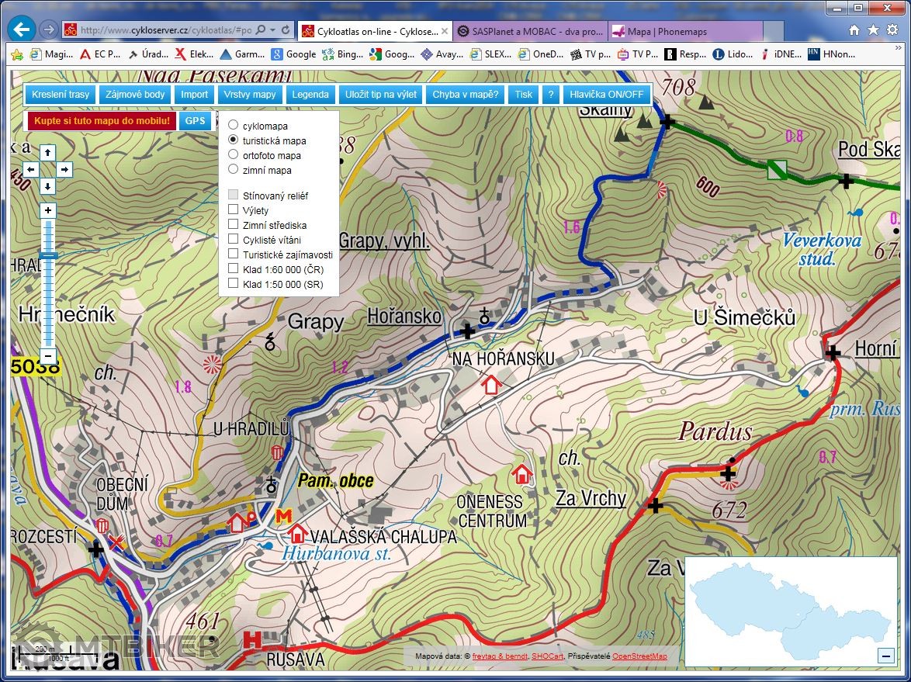
Task: Switch to the SASPlanet a MOBAC tab
Action: click(529, 31)
